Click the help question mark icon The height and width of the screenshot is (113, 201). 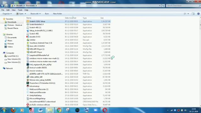coord(198,14)
